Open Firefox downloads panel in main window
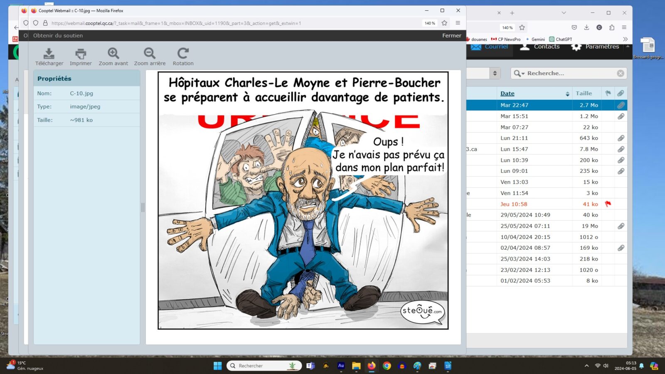Viewport: 665px width, 374px height. tap(586, 27)
